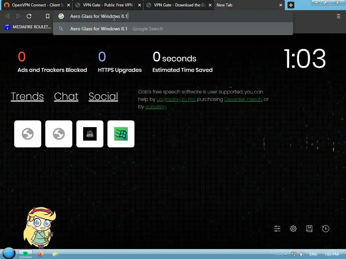Viewport: 346px width, 259px height.
Task: Follow the donating link
Action: click(155, 107)
